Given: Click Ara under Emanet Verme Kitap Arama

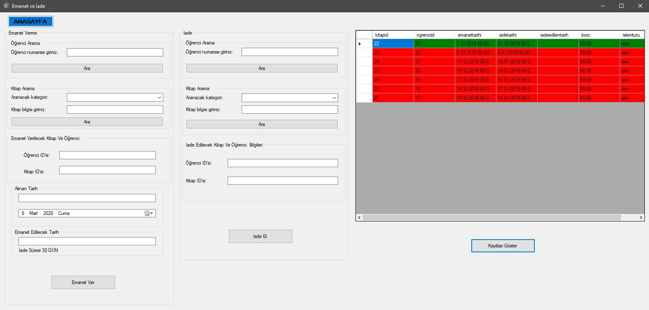Looking at the screenshot, I should [x=87, y=122].
